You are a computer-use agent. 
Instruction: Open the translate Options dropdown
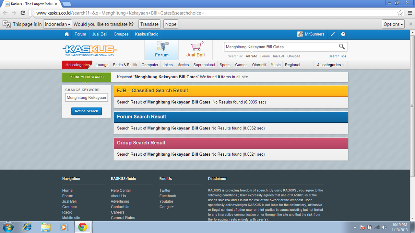[x=393, y=24]
